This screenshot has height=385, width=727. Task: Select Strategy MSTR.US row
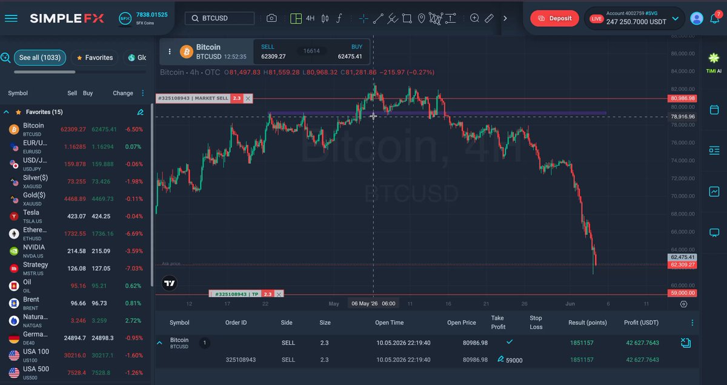[76, 268]
